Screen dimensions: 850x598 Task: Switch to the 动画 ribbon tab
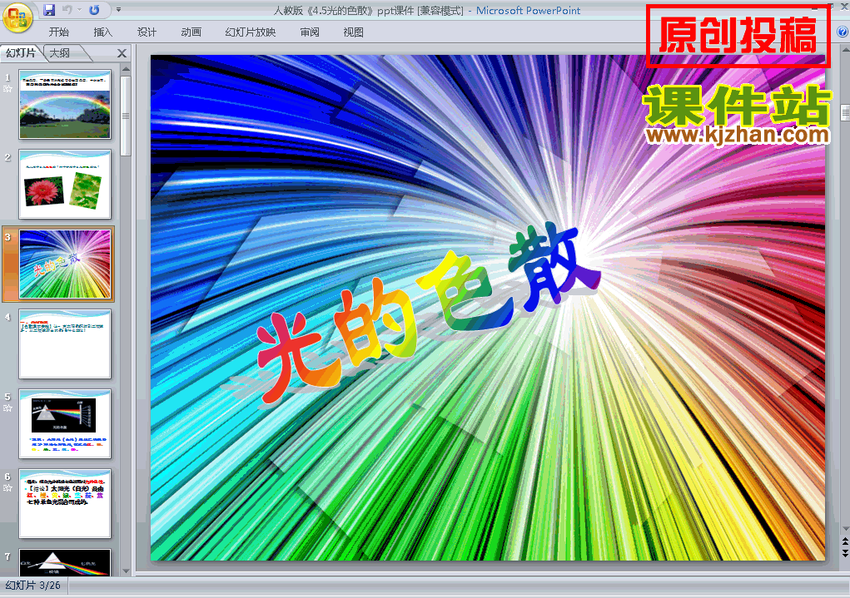[191, 32]
